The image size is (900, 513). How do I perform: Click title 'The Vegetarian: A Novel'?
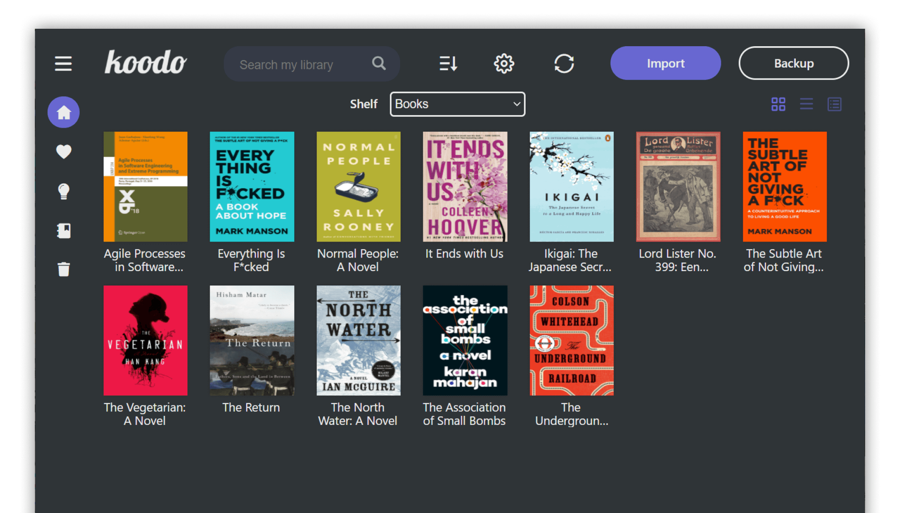point(145,414)
